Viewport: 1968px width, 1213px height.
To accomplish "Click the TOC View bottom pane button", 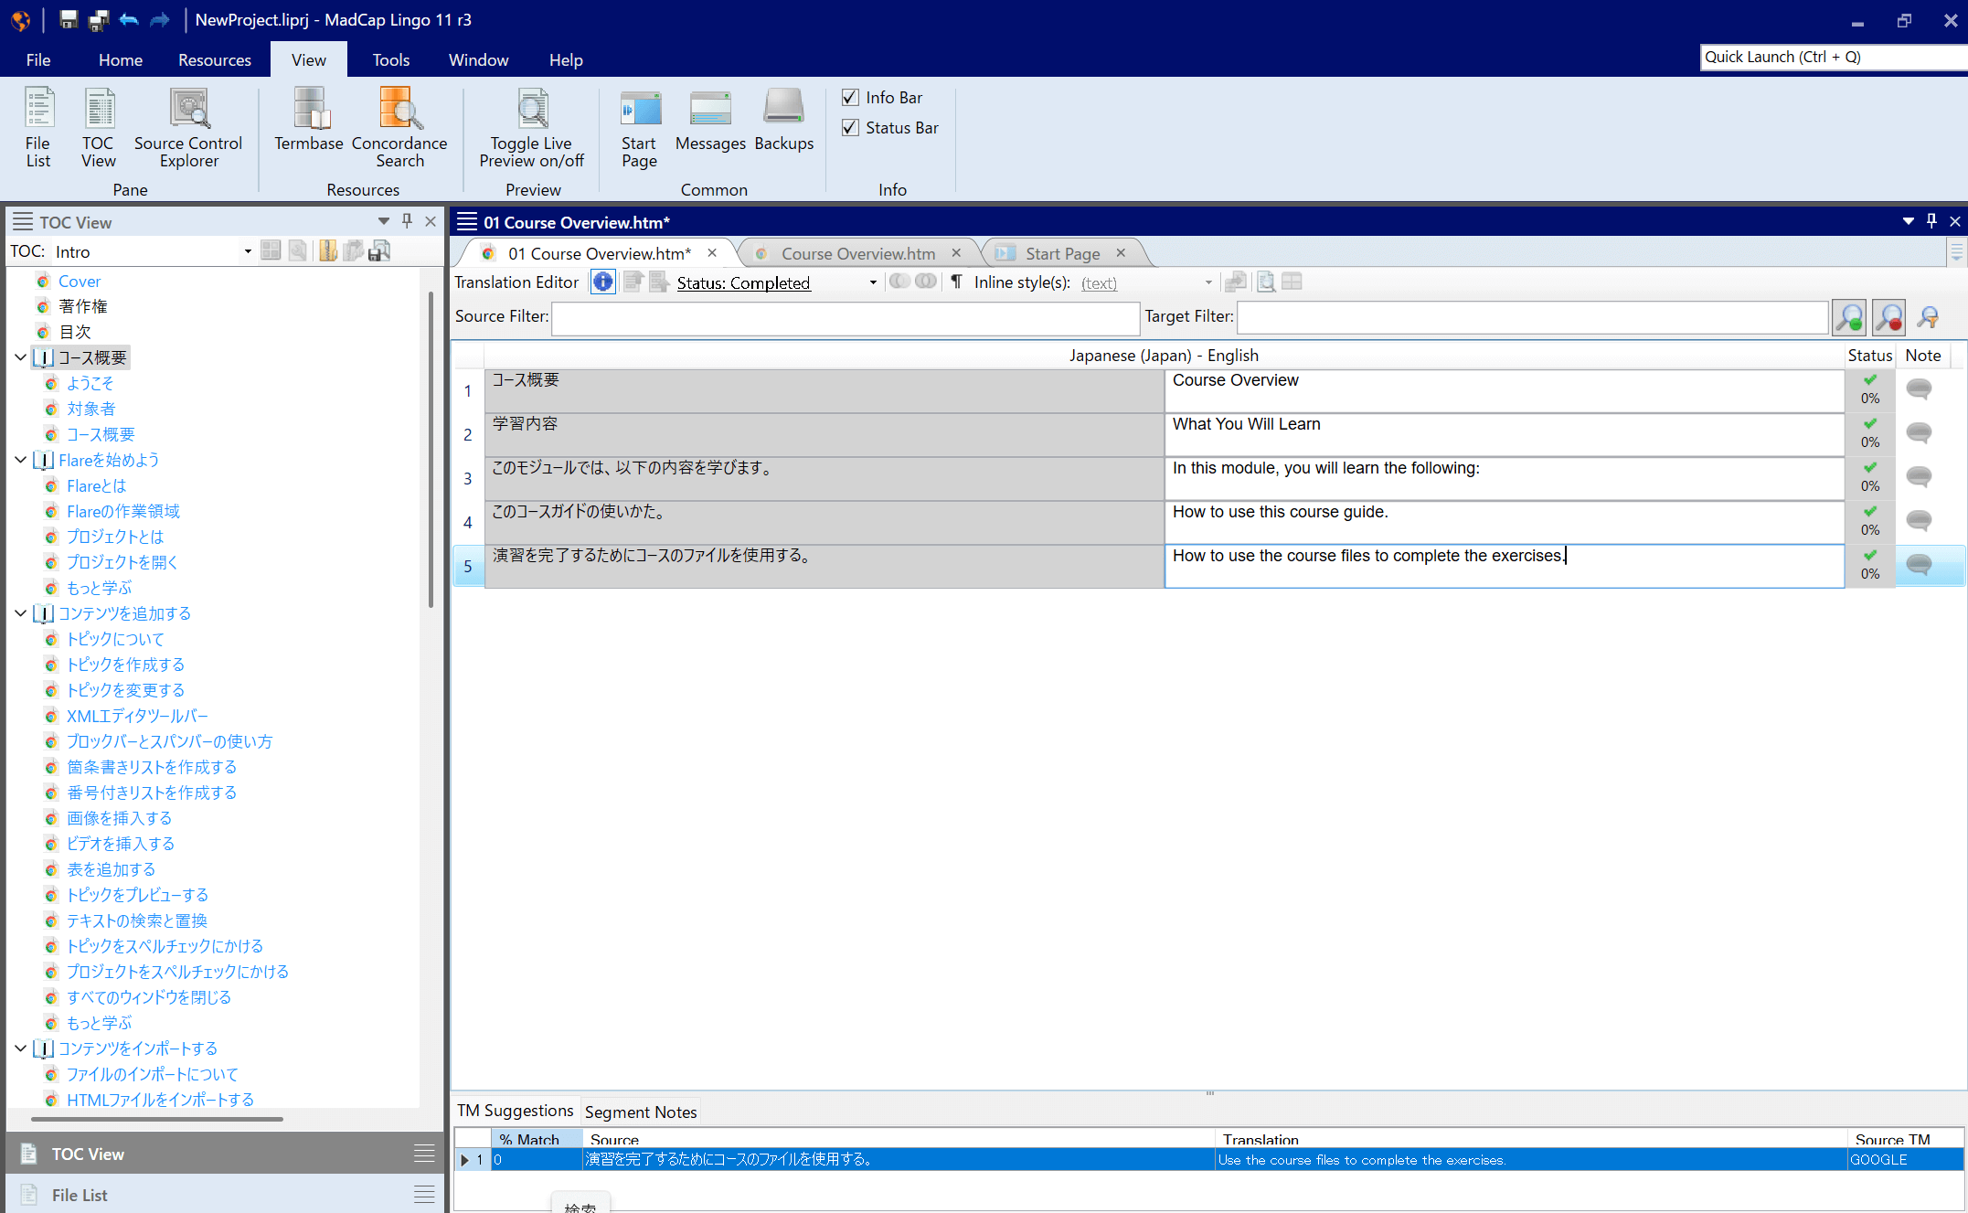I will pos(225,1154).
